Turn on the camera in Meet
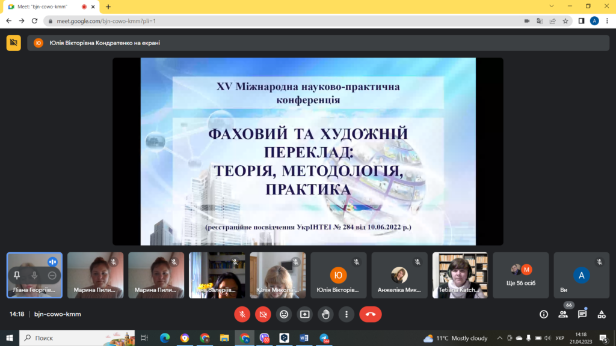Viewport: 616px width, 346px height. (263, 314)
